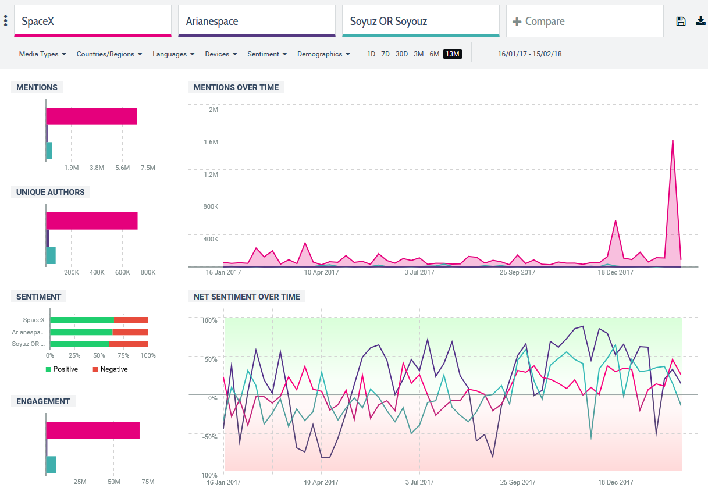Click the red negative segment for SpaceX
This screenshot has width=708, height=488.
pos(131,320)
